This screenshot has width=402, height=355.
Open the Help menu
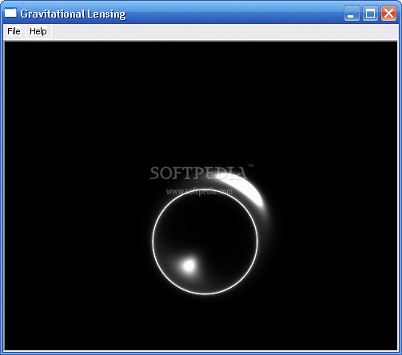coord(38,31)
